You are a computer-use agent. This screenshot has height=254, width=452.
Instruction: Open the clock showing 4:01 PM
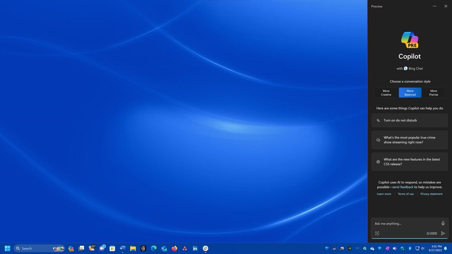[x=436, y=246]
